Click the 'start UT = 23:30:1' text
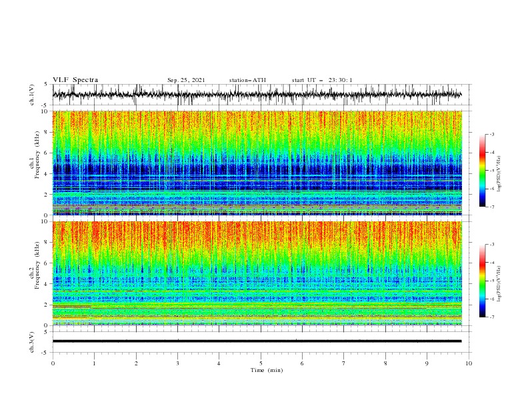 322,80
